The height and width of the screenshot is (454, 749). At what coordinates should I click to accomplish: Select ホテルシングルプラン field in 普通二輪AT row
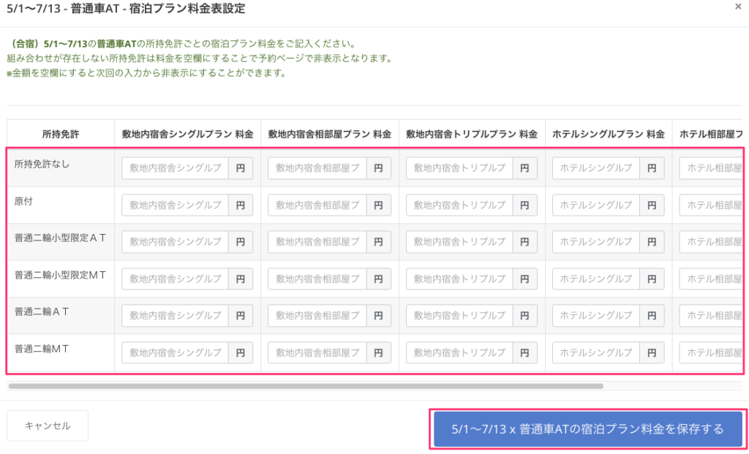(x=596, y=316)
